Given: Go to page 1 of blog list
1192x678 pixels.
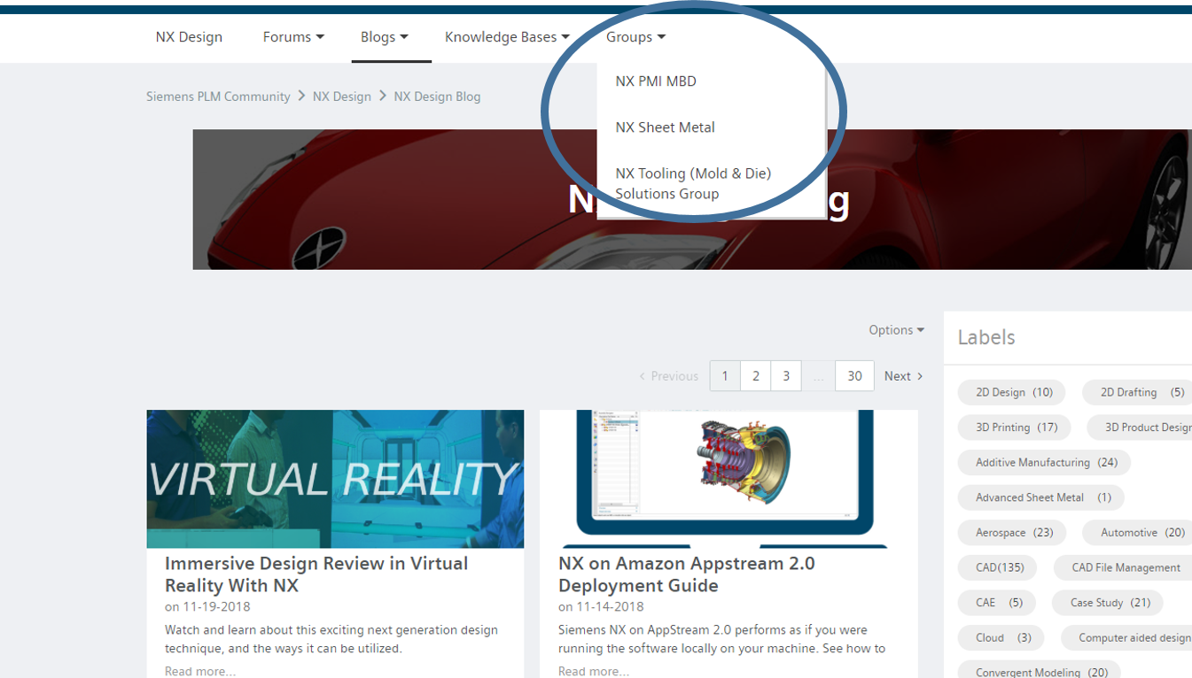Looking at the screenshot, I should [x=725, y=376].
